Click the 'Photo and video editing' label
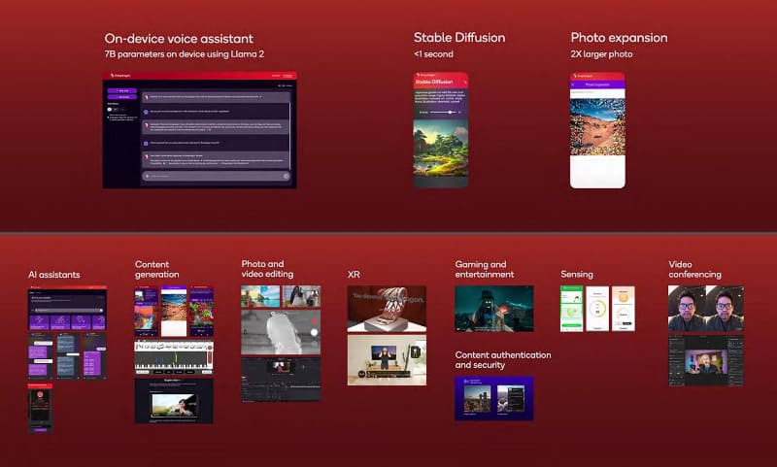Image resolution: width=777 pixels, height=467 pixels. tap(268, 269)
